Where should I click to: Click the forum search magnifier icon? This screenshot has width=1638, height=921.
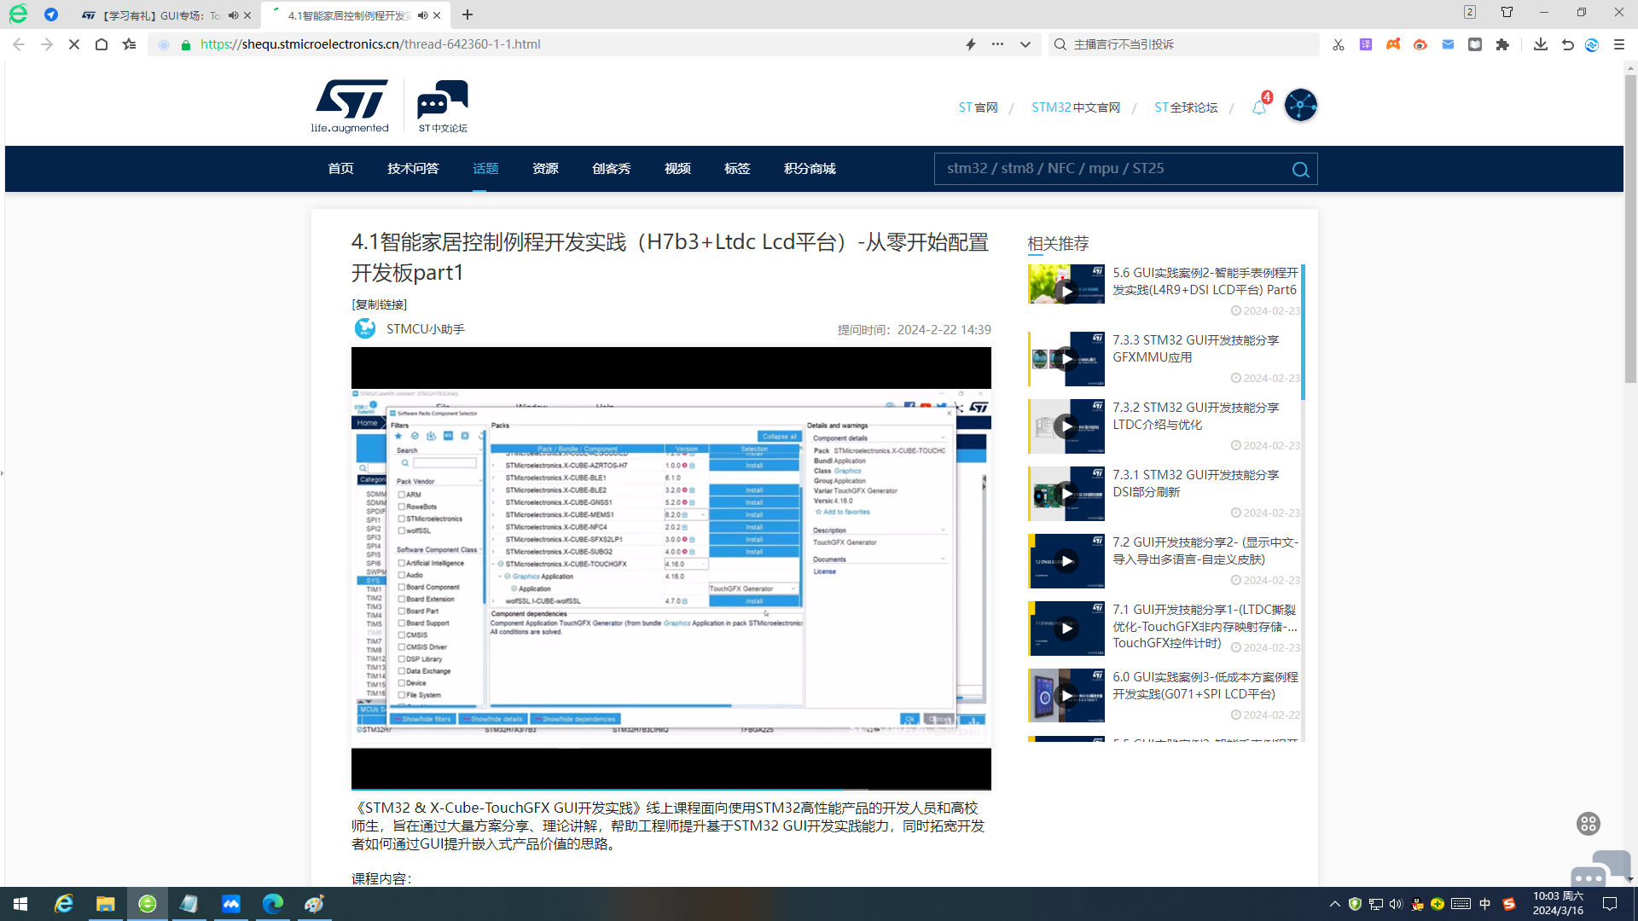pos(1300,170)
